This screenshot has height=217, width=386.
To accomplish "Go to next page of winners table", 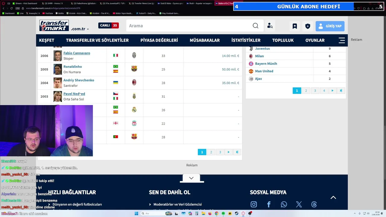I will click(229, 152).
